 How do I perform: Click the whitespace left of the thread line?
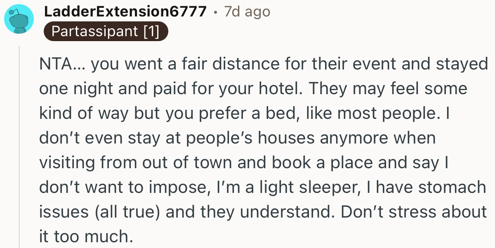tap(8, 144)
